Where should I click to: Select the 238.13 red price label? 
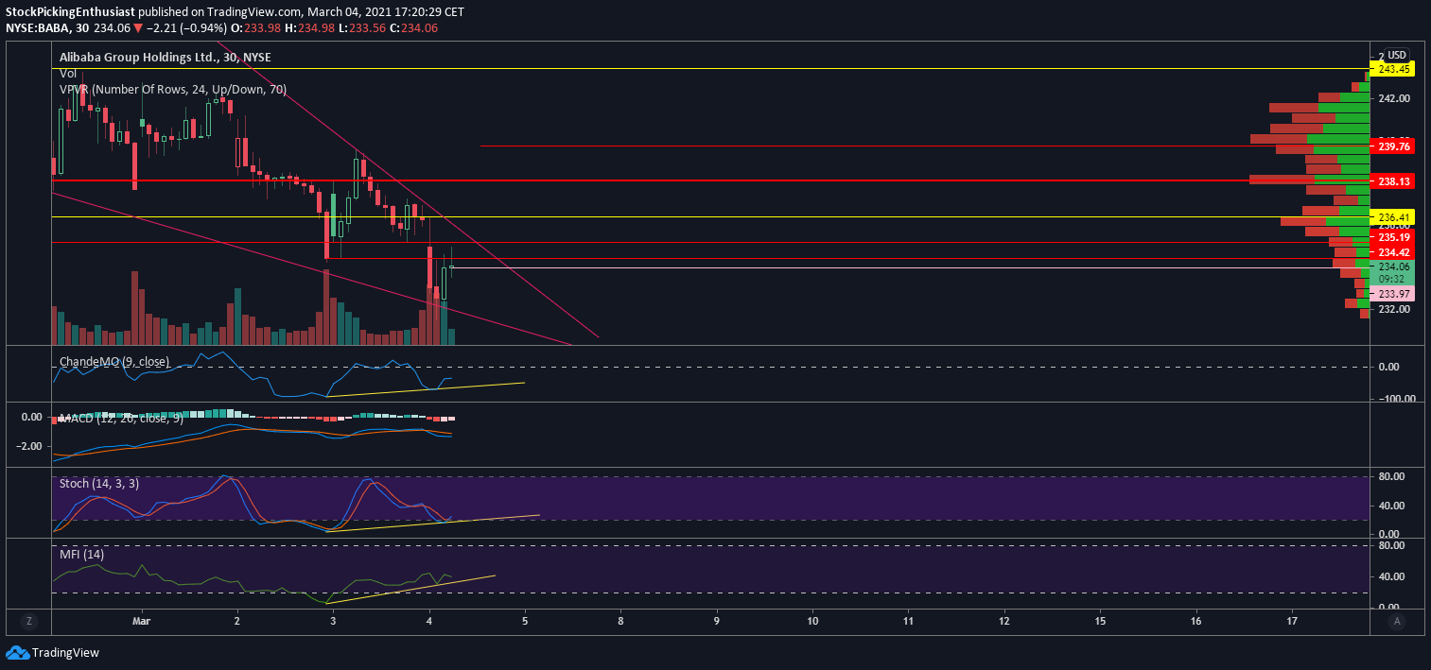coord(1394,180)
